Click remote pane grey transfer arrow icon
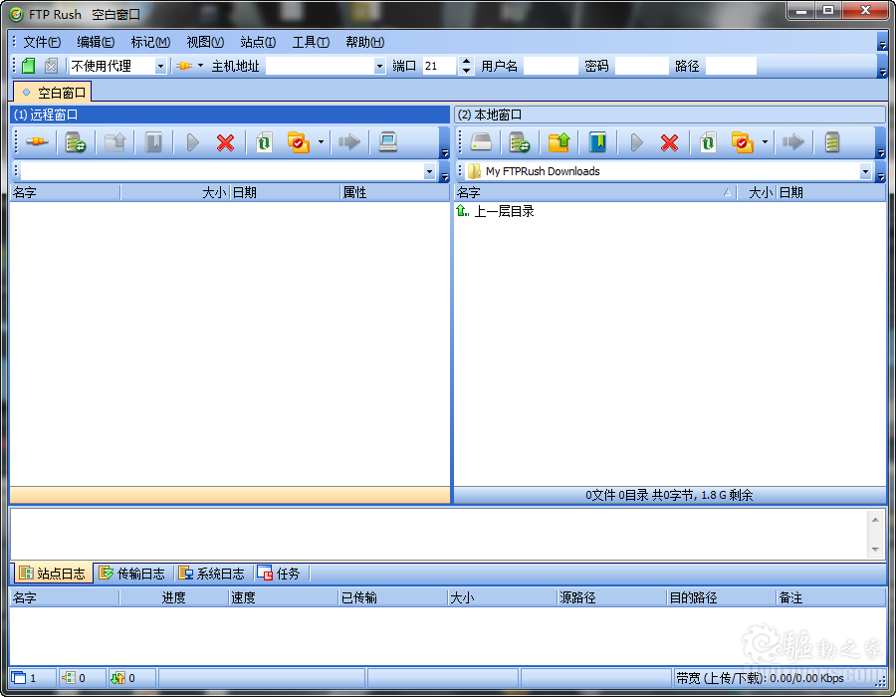Image resolution: width=896 pixels, height=697 pixels. click(349, 141)
